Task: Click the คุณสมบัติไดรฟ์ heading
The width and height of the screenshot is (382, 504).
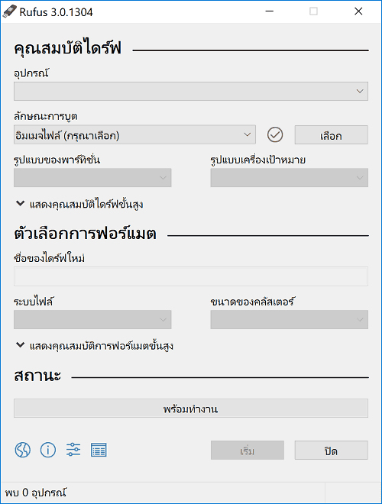Action: pos(67,48)
